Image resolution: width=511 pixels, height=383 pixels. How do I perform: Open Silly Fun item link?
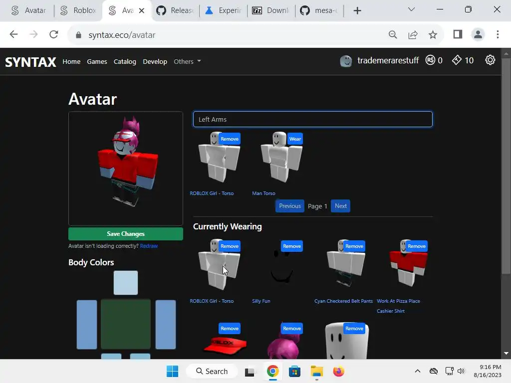coord(261,301)
